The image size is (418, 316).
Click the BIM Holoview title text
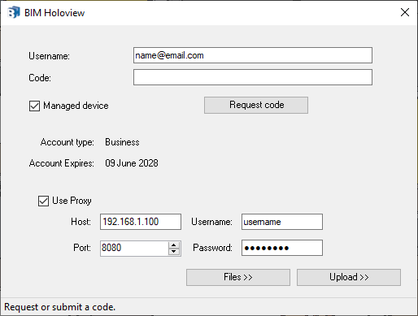[54, 13]
